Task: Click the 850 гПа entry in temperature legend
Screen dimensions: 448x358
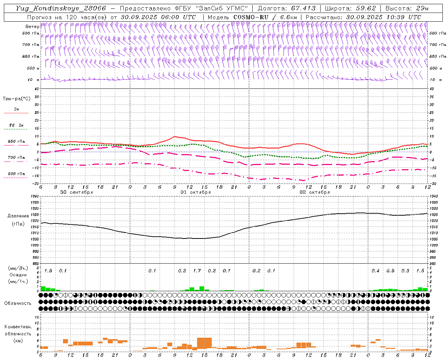Action: (x=16, y=142)
